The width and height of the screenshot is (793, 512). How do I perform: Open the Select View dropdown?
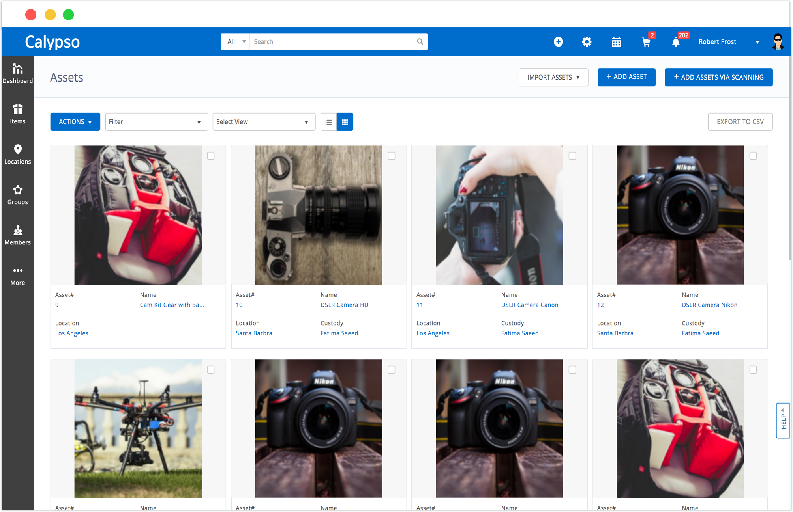click(x=264, y=122)
